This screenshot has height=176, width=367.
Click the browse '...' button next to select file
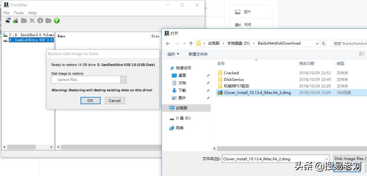123,80
